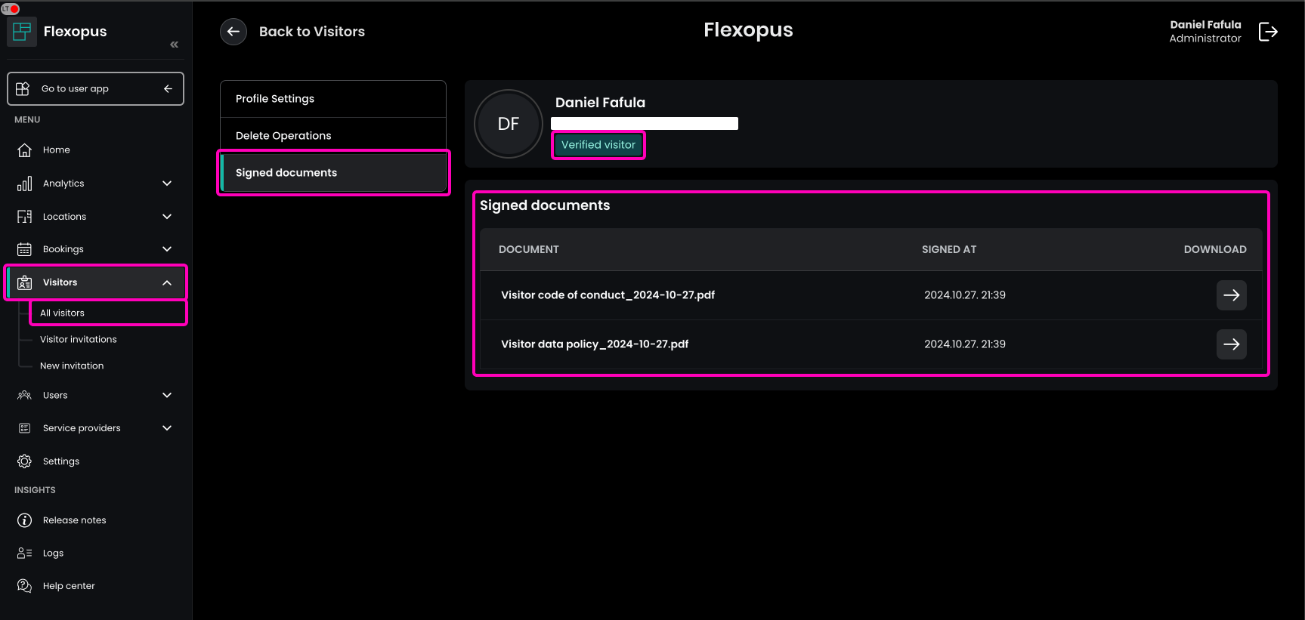The image size is (1305, 620).
Task: Click the back arrow circle icon
Action: tap(233, 32)
